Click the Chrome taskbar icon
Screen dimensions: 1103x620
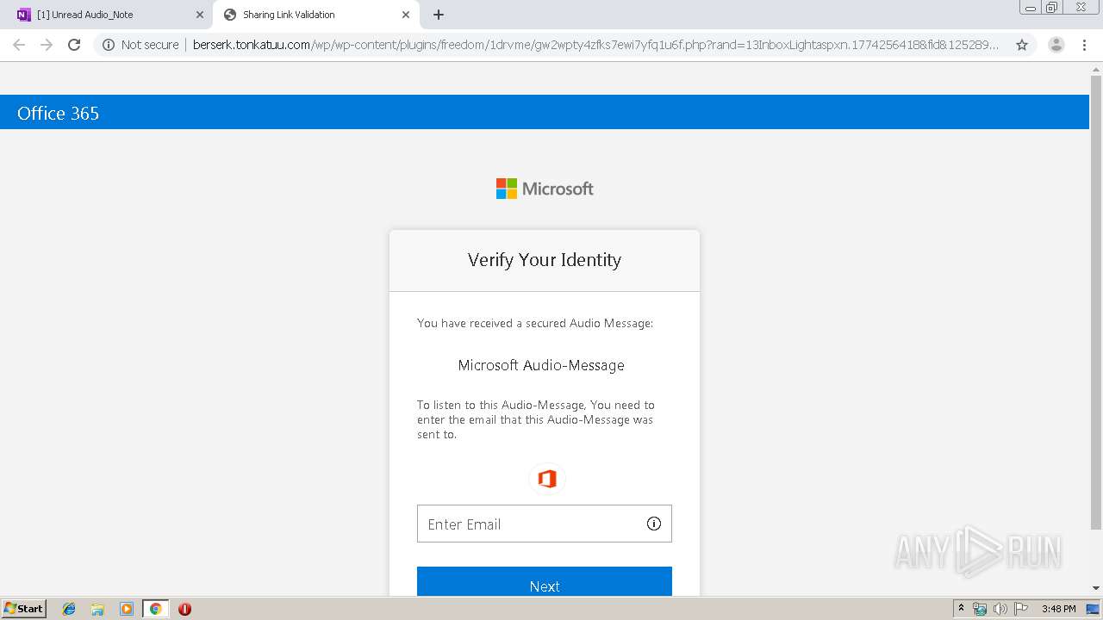155,609
